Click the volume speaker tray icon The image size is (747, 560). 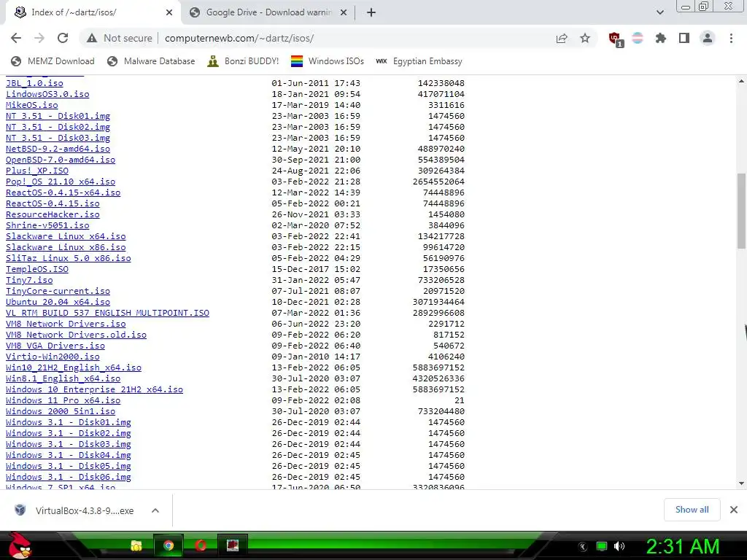(x=619, y=546)
